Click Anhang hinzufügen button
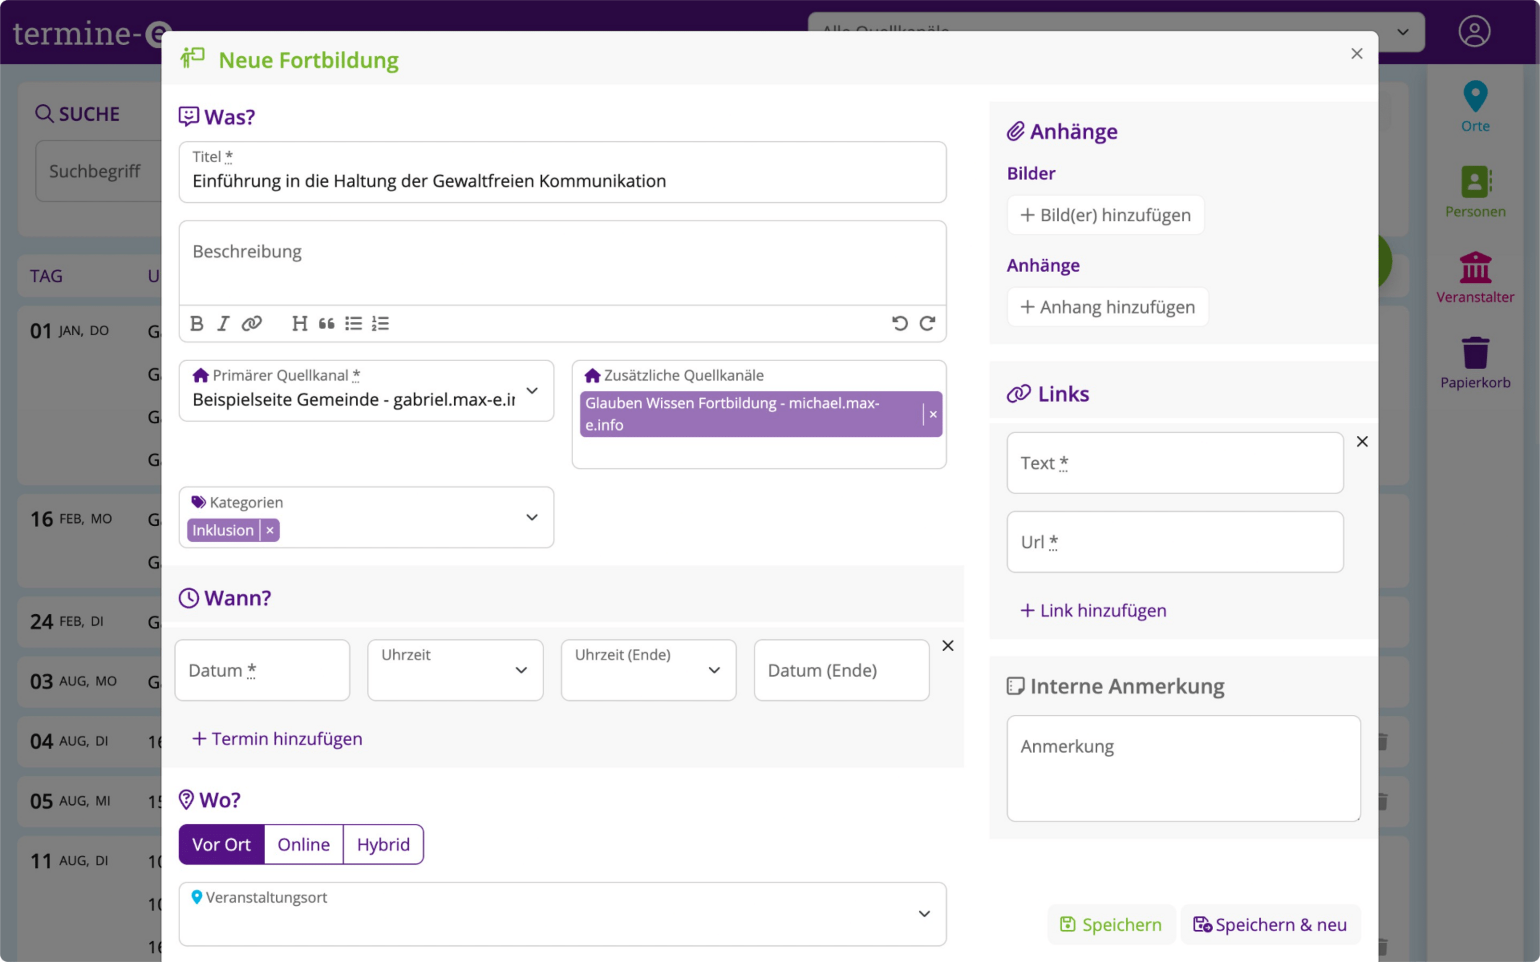The height and width of the screenshot is (962, 1540). pyautogui.click(x=1107, y=307)
